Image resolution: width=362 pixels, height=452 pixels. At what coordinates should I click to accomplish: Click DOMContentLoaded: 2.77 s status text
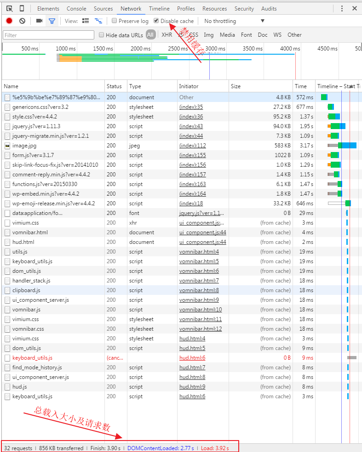point(161,448)
